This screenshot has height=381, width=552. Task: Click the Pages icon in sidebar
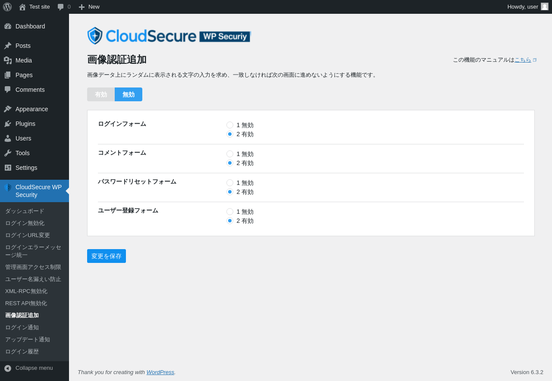8,75
